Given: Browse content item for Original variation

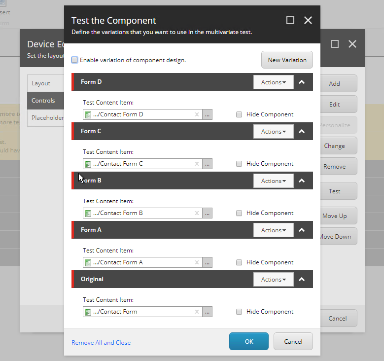Looking at the screenshot, I should point(208,312).
